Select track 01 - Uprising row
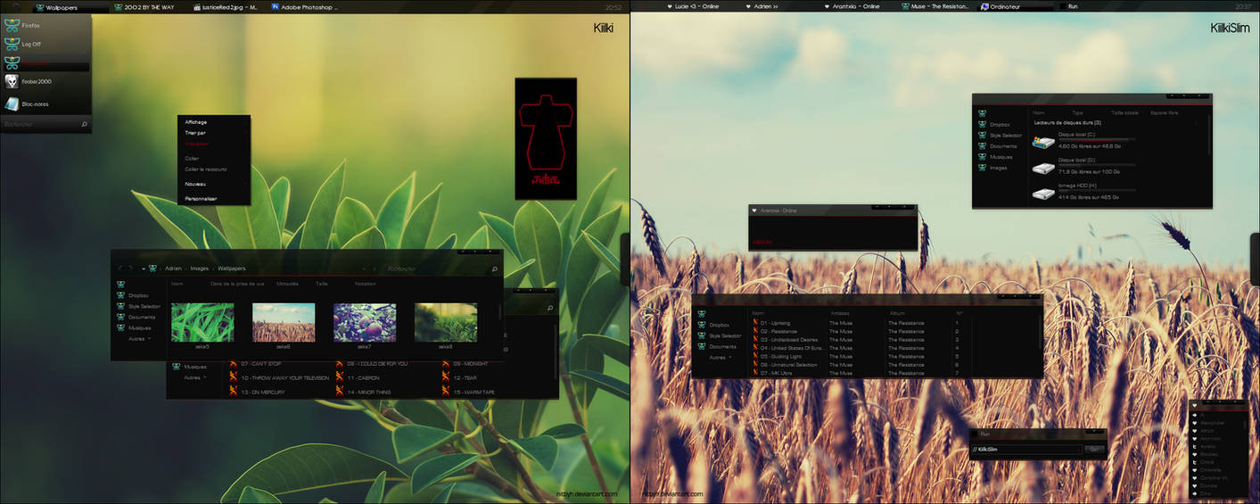The width and height of the screenshot is (1260, 504). click(x=861, y=323)
